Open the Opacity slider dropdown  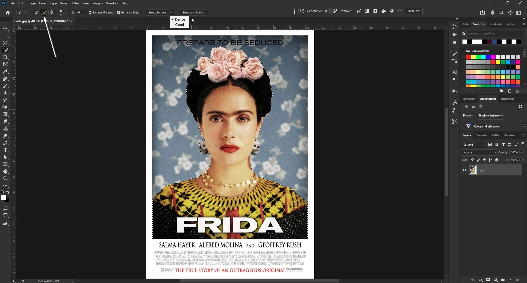(522, 152)
